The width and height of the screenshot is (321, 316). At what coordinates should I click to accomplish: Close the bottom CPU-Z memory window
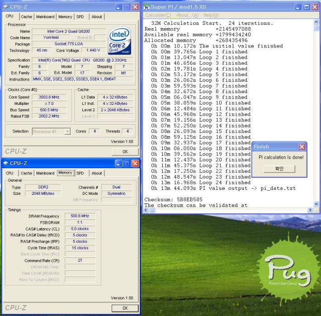point(135,163)
